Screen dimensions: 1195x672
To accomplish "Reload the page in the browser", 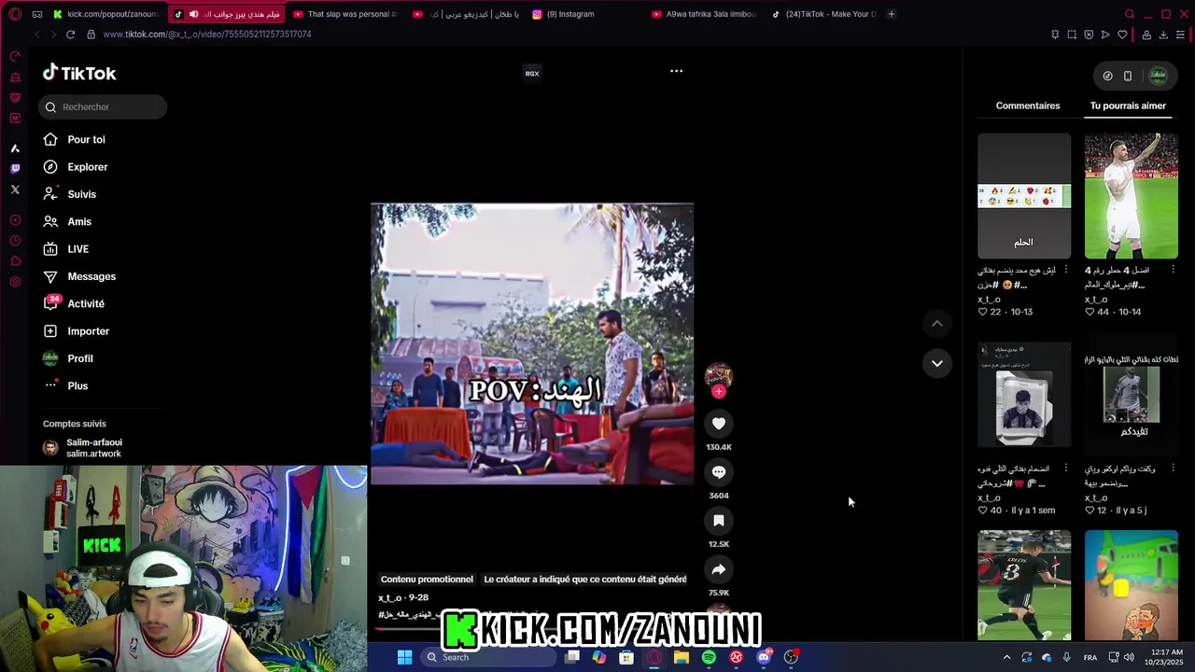I will pyautogui.click(x=70, y=35).
